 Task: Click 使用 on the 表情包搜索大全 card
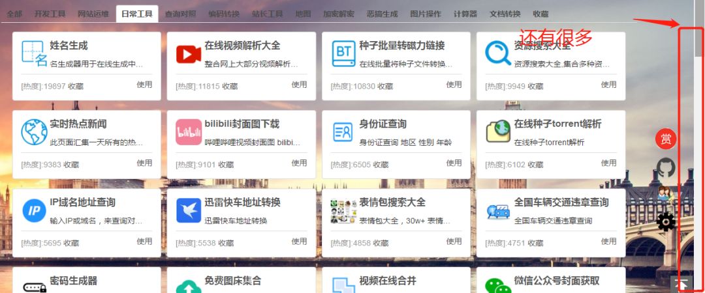[454, 242]
